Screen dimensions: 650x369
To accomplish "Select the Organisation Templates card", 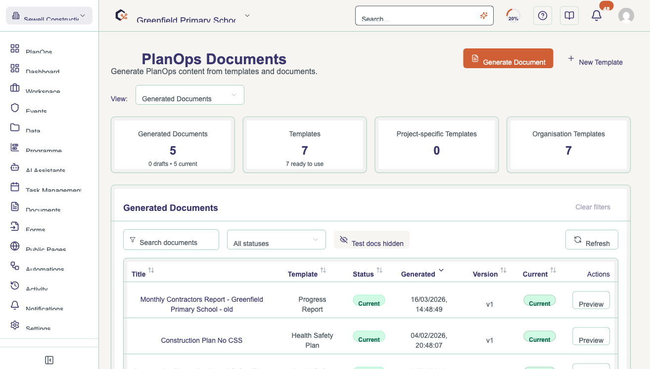I will 569,145.
